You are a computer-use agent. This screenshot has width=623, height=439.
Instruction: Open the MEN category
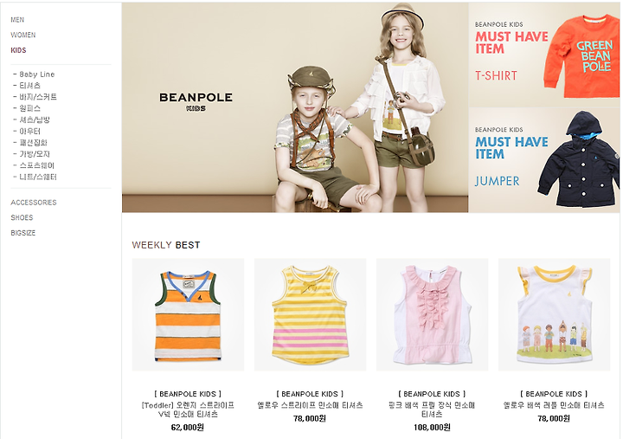pos(17,20)
